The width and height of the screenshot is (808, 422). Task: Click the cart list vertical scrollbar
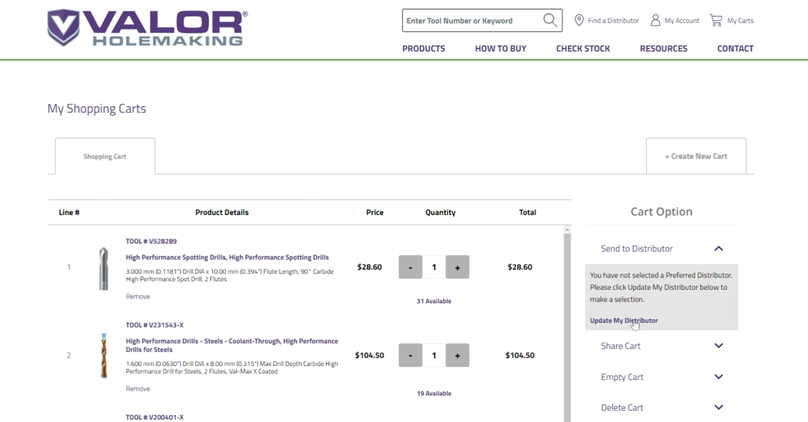pyautogui.click(x=567, y=326)
